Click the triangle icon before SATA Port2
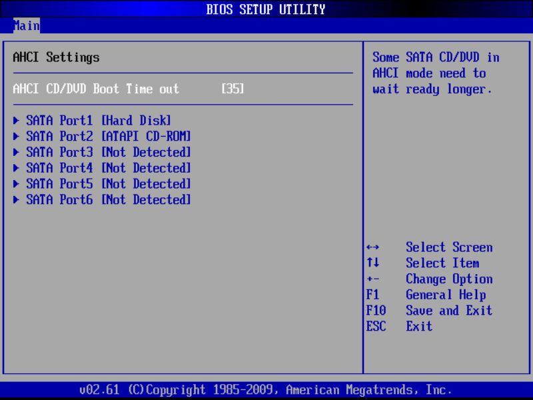 click(16, 137)
